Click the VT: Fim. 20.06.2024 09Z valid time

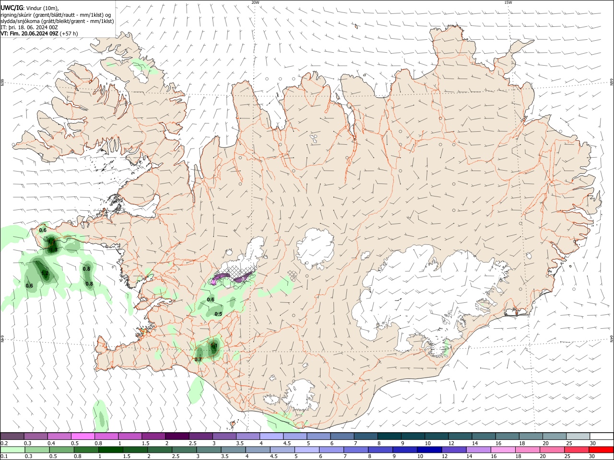pos(30,34)
